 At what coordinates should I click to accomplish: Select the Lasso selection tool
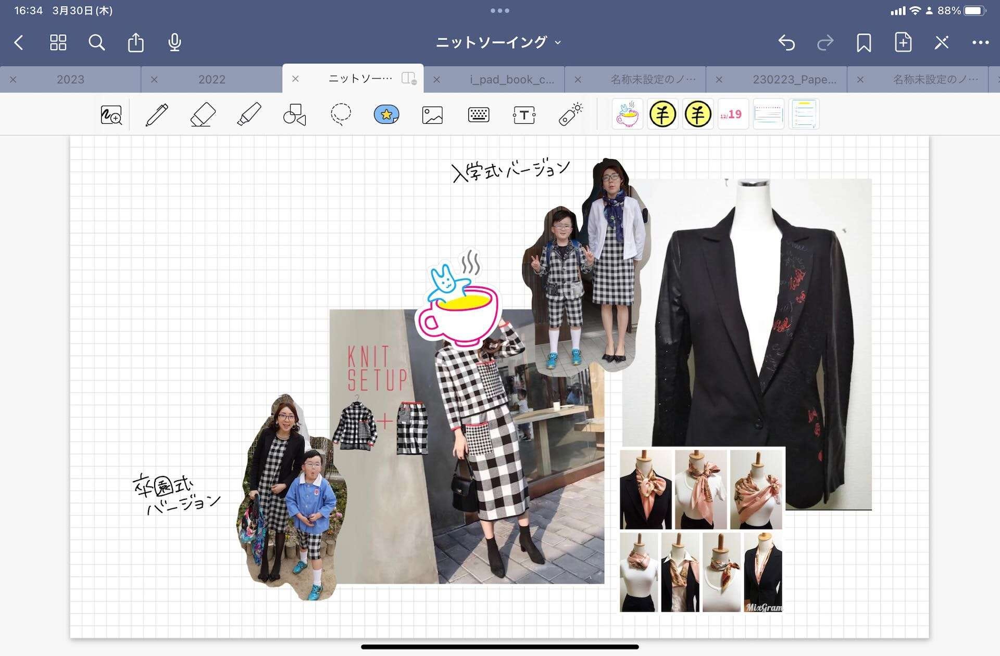point(341,114)
